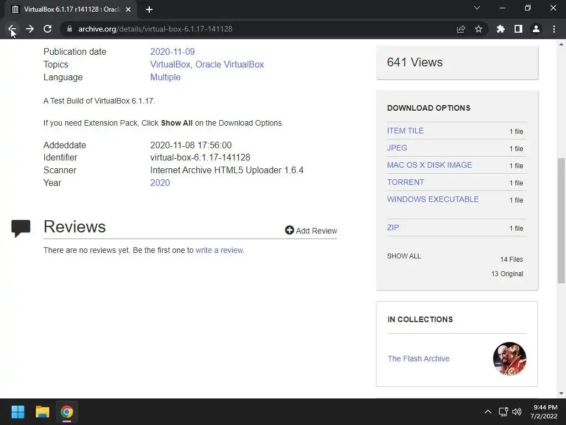This screenshot has width=566, height=425.
Task: Click SHOW ALL download options
Action: 404,256
